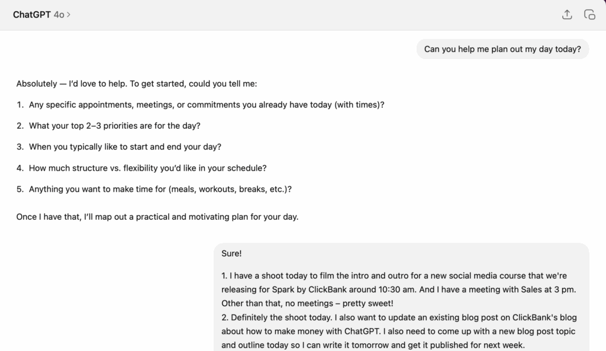Click the chevron beside the 4o label
Image resolution: width=606 pixels, height=351 pixels.
69,15
